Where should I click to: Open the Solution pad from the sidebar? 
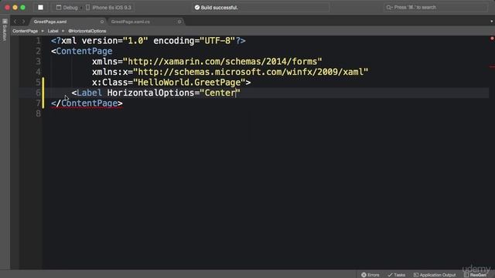(5, 30)
